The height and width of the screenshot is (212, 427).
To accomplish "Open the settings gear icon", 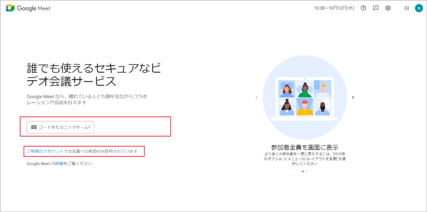I will coord(388,8).
